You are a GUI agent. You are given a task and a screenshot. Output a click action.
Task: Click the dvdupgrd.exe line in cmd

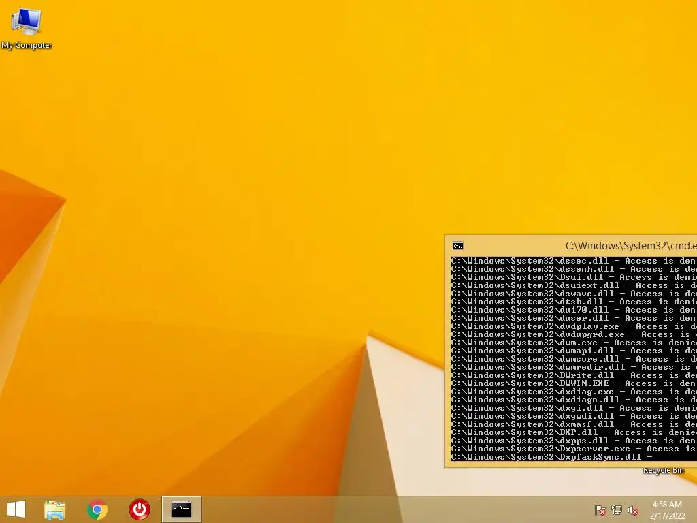[x=573, y=334]
